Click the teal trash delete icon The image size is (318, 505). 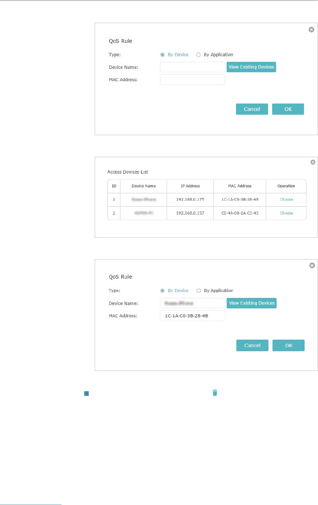(x=215, y=393)
